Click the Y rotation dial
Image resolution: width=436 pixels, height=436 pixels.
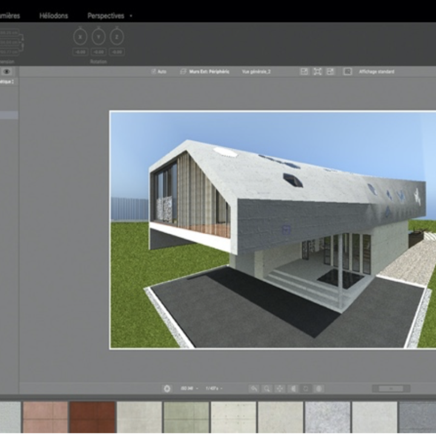[x=99, y=38]
